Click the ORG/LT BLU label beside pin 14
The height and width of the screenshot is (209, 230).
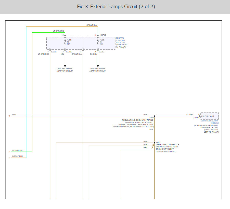tap(77, 54)
